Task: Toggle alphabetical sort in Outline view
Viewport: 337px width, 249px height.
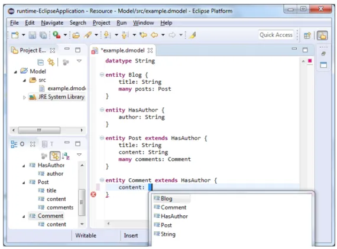Action: [66, 156]
